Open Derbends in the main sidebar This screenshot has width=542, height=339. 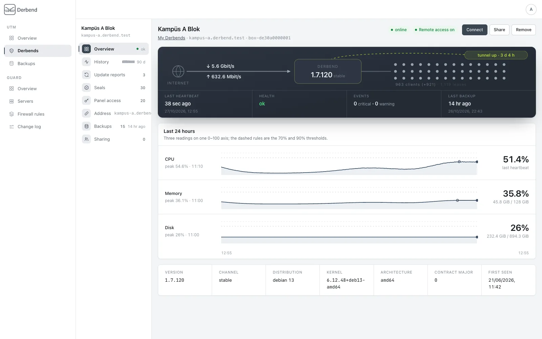coord(38,51)
